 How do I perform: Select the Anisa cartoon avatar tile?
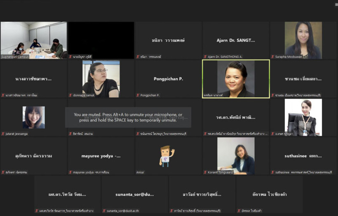(x=168, y=156)
